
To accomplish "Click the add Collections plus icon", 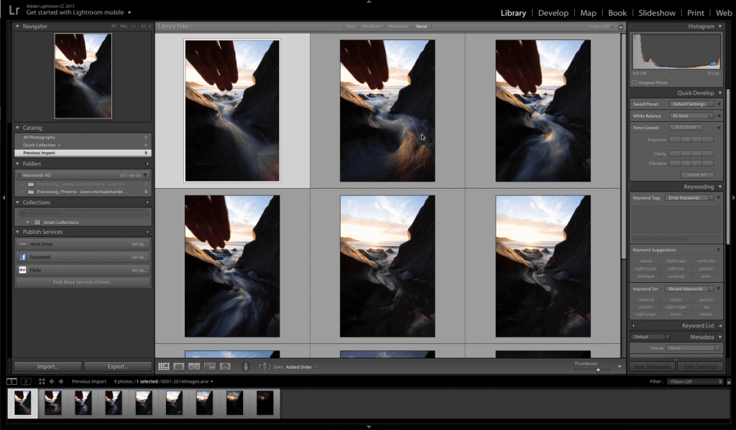I will 147,202.
